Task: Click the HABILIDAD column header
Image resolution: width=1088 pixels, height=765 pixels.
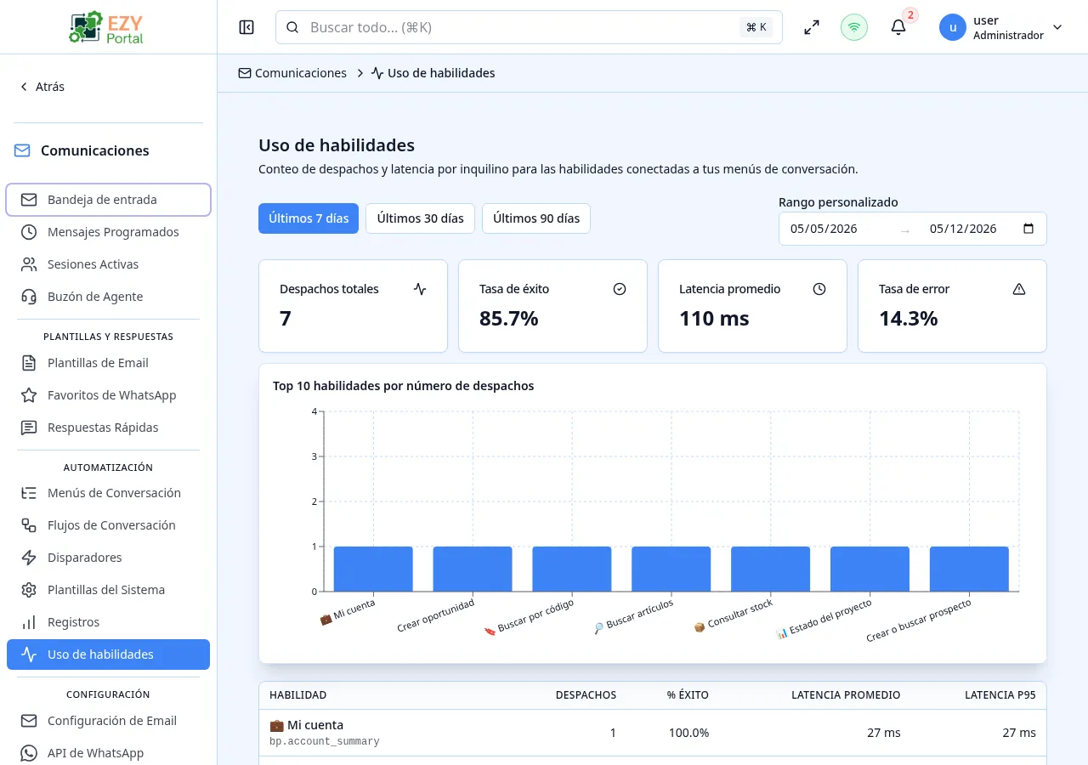Action: pos(297,695)
